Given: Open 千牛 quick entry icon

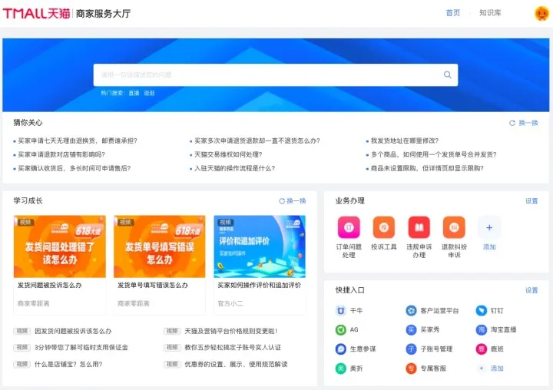Looking at the screenshot, I should click(x=340, y=311).
